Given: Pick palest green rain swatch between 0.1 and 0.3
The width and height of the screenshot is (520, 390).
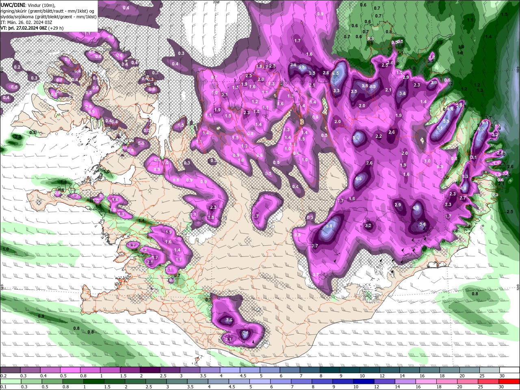Looking at the screenshot, I should (x=11, y=381).
